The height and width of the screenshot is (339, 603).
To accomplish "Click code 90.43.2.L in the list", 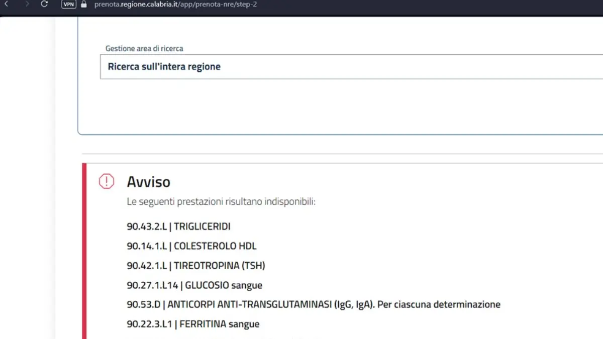I will pyautogui.click(x=147, y=227).
